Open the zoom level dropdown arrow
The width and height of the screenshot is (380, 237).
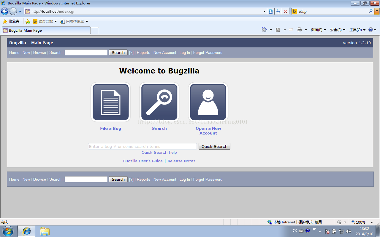(372, 222)
